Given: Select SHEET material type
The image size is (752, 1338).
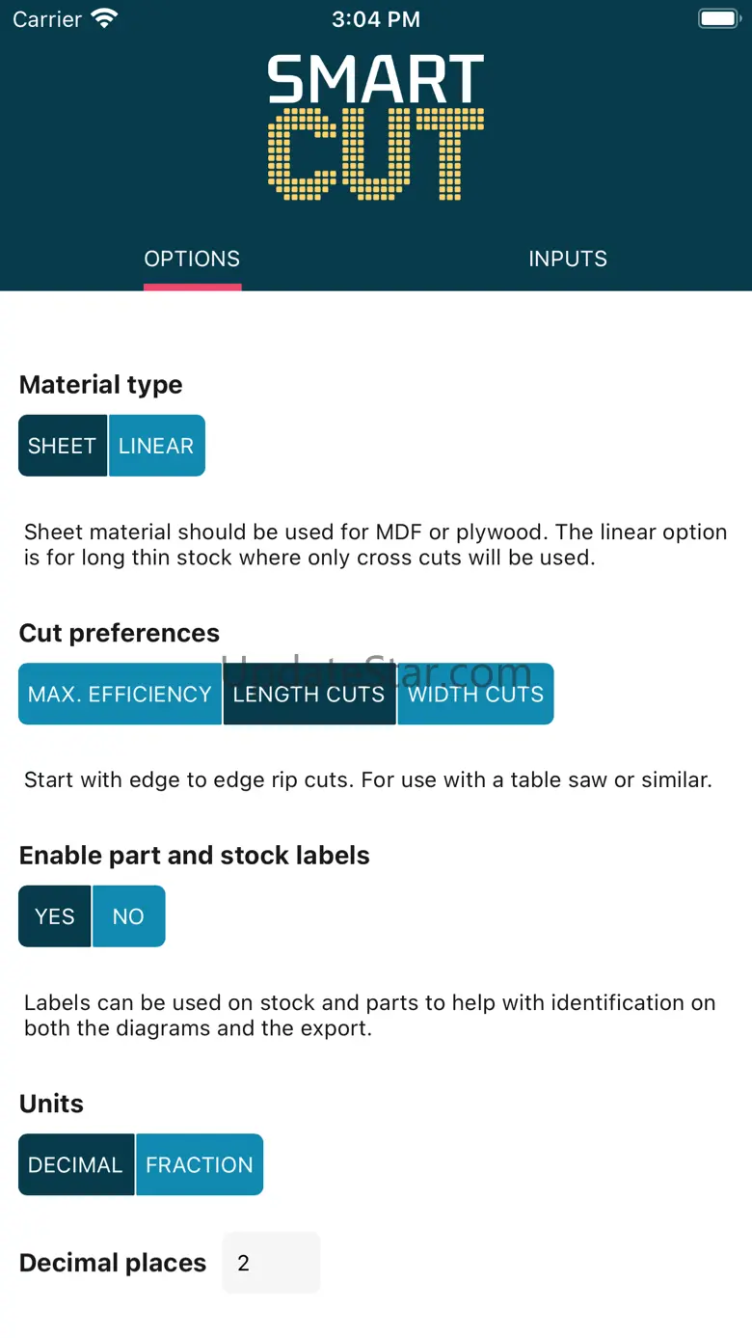Looking at the screenshot, I should click(x=63, y=446).
